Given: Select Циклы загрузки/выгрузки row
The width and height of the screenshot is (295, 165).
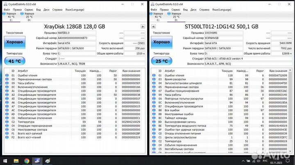Looking at the screenshot, I should [x=220, y=138].
